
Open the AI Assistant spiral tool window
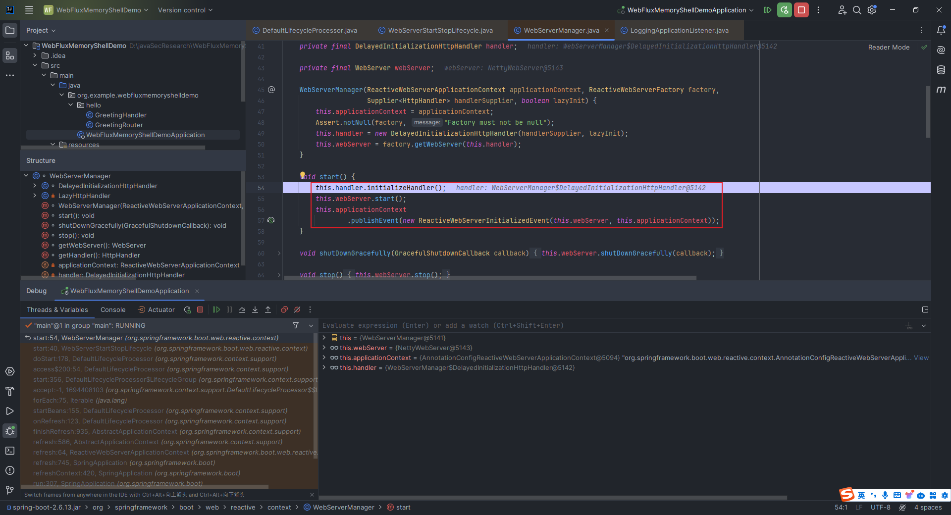click(941, 50)
